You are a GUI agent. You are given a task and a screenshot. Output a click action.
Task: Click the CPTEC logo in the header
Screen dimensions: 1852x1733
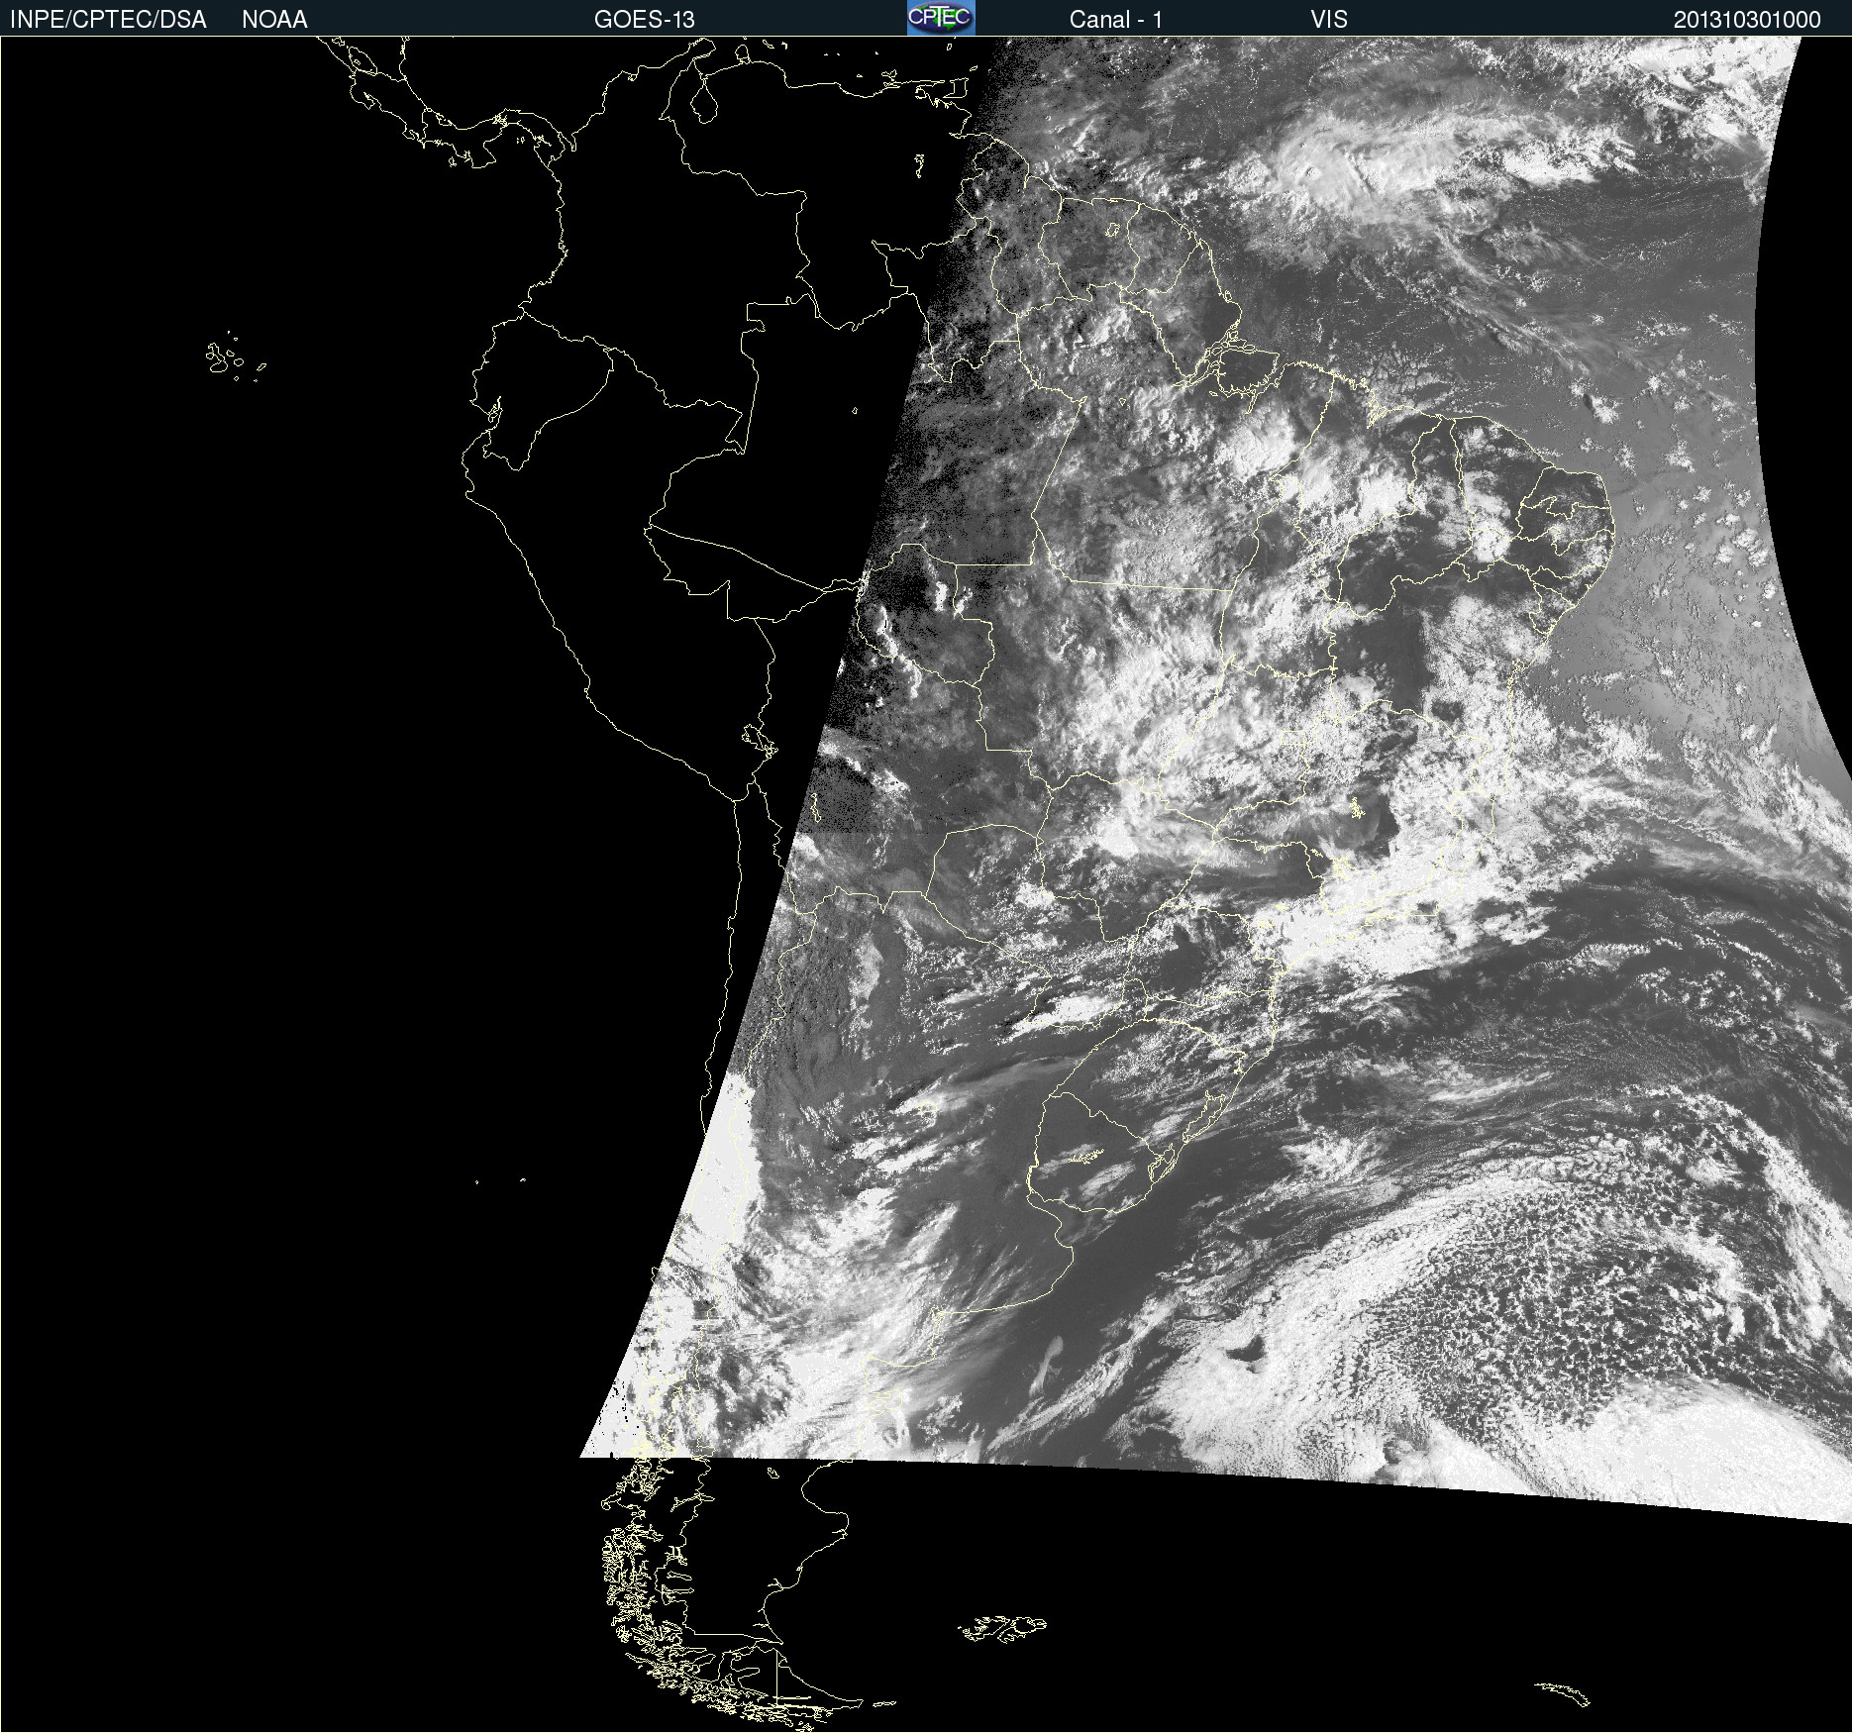click(x=941, y=18)
